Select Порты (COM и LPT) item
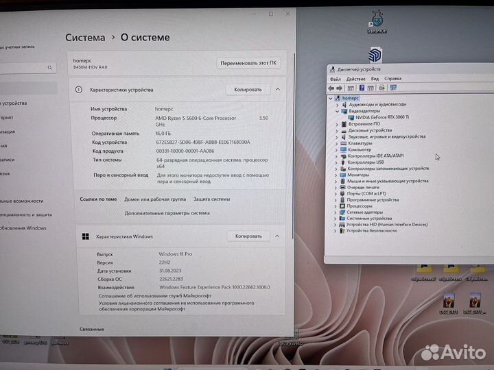This screenshot has width=494, height=370. click(366, 193)
